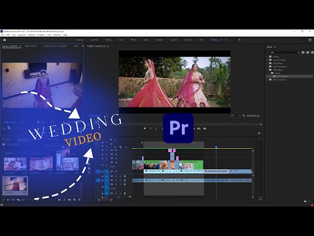Image resolution: width=314 pixels, height=236 pixels.
Task: Click the Mark In button
Action: point(150,128)
